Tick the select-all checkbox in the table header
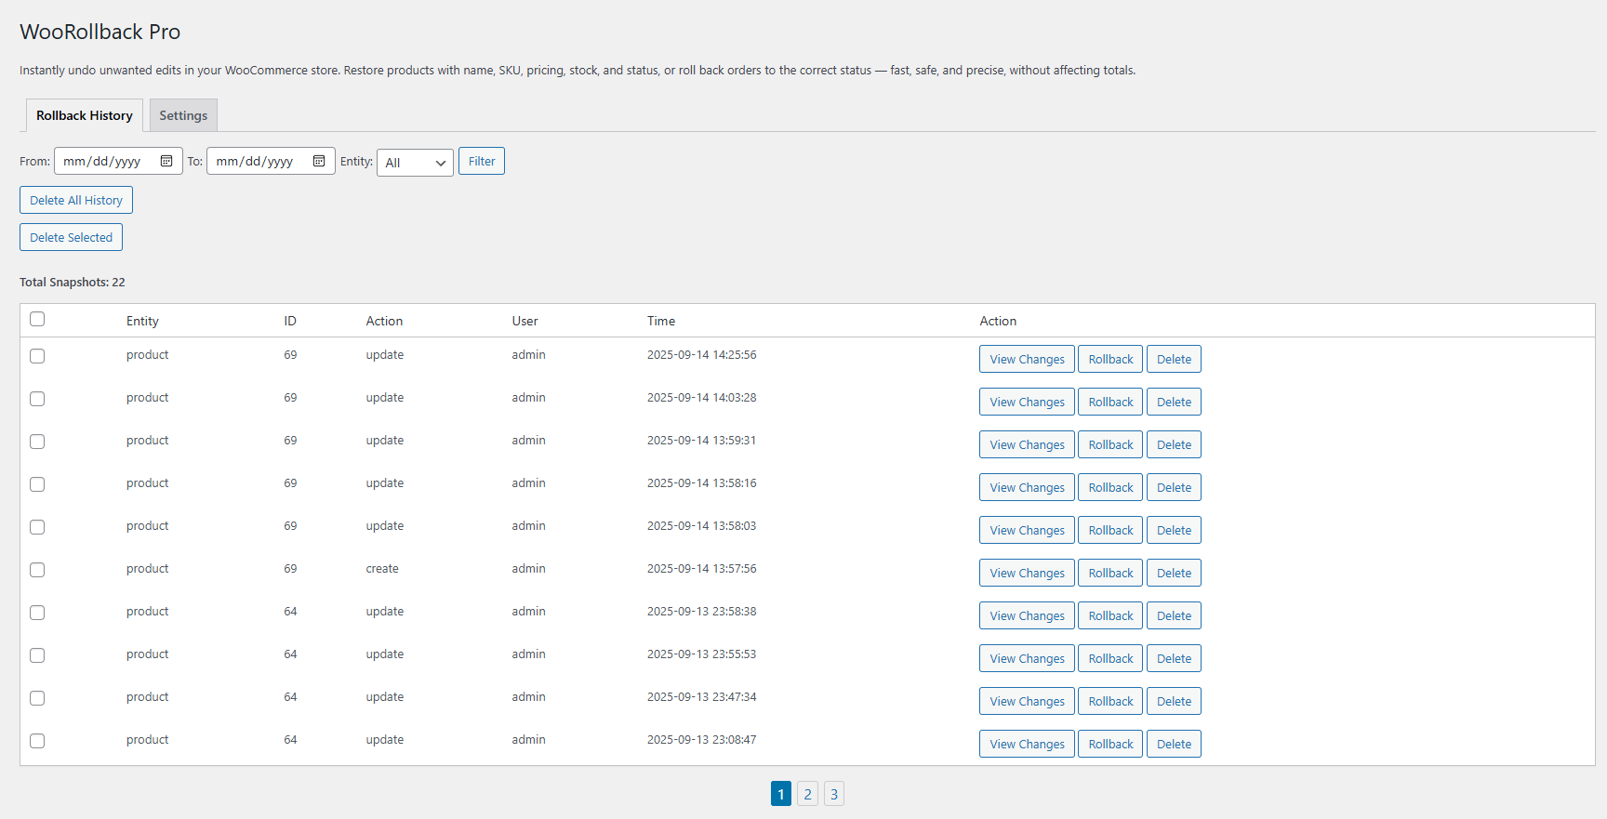 [37, 319]
